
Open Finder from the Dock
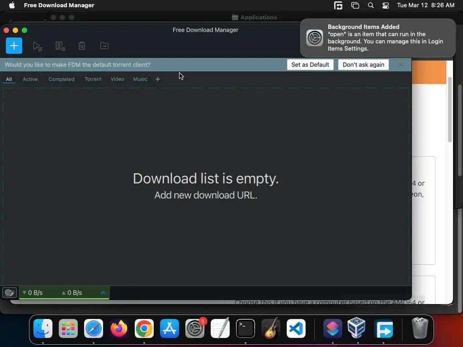pos(43,328)
